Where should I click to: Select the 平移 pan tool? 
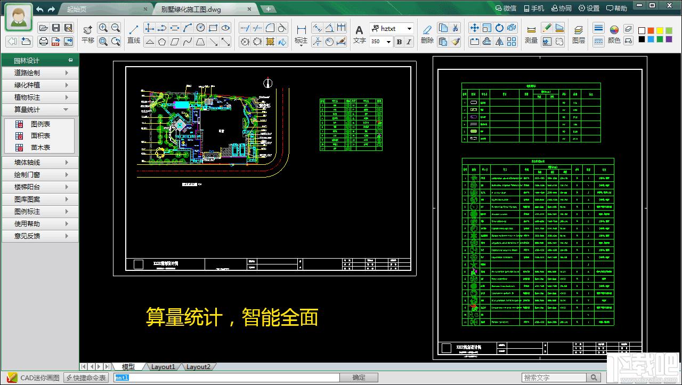tap(88, 34)
